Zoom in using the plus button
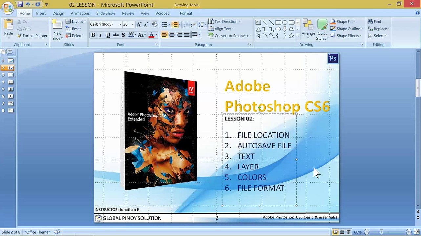The height and width of the screenshot is (236, 421). pyautogui.click(x=409, y=232)
